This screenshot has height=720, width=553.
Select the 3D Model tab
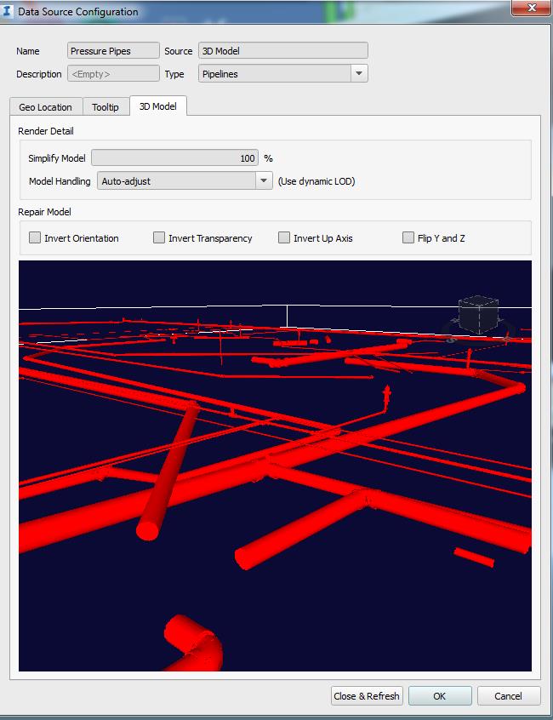158,106
